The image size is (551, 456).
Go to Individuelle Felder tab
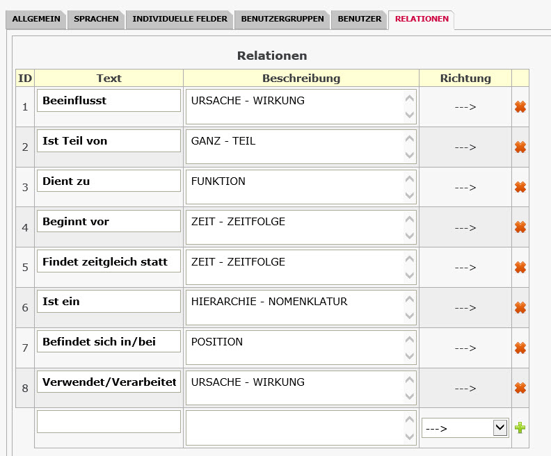[179, 19]
